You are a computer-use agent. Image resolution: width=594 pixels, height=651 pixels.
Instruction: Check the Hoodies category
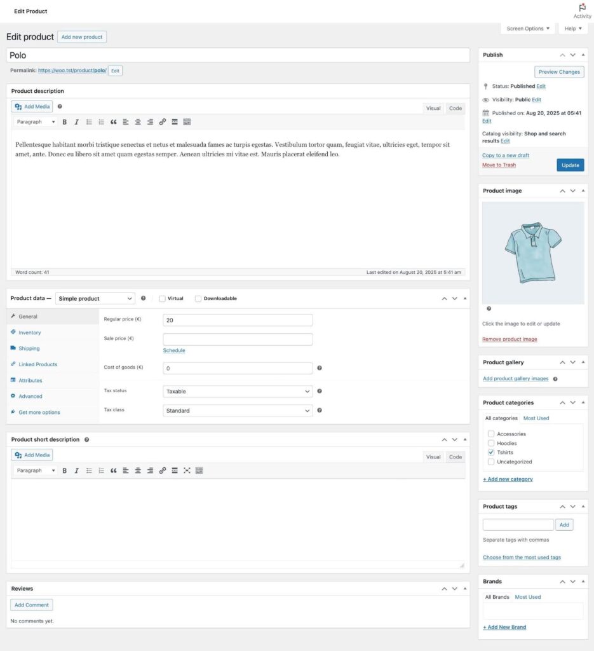coord(491,443)
